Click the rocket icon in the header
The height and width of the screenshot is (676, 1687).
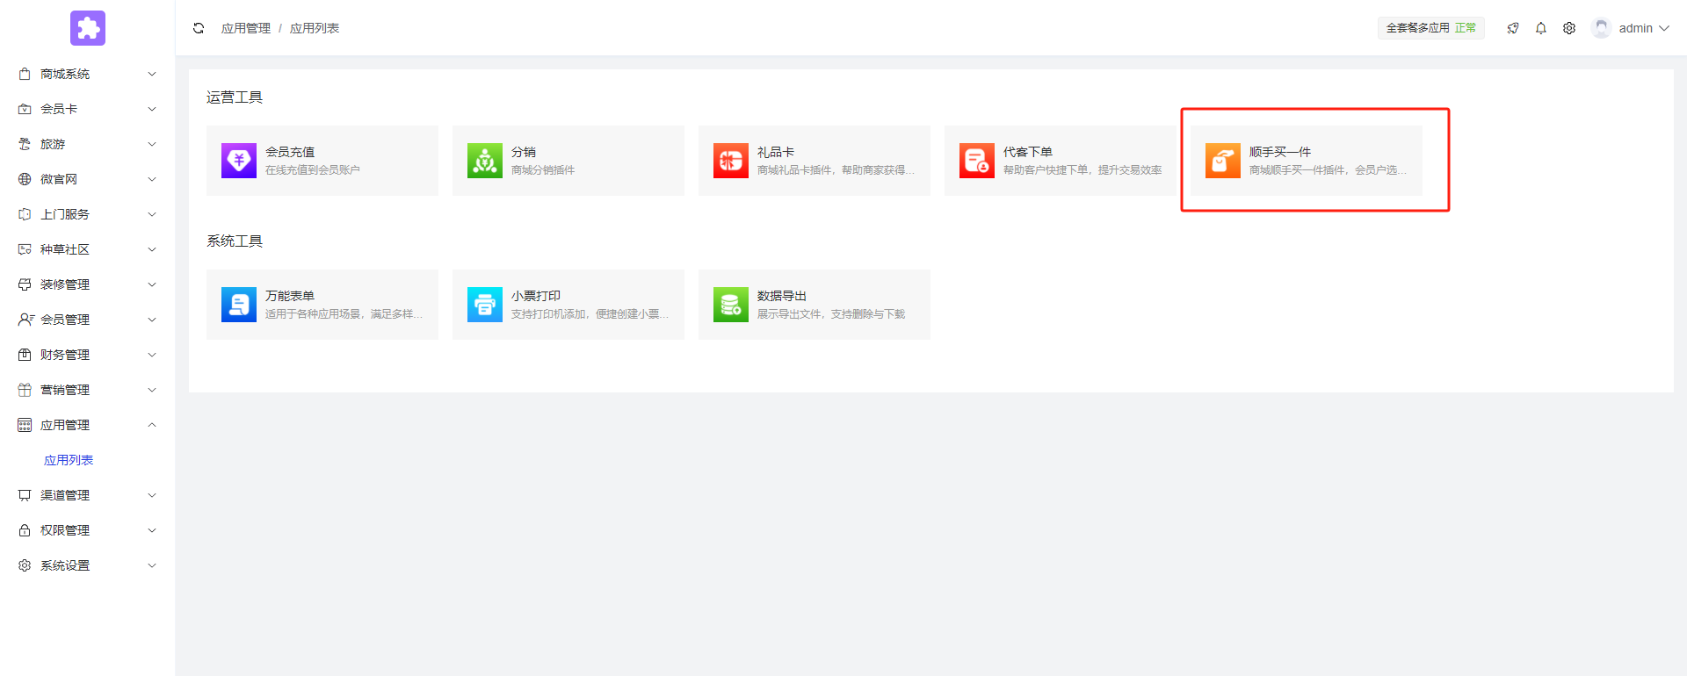click(1513, 28)
